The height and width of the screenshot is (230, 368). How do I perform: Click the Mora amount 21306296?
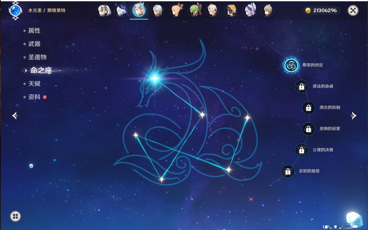point(325,10)
